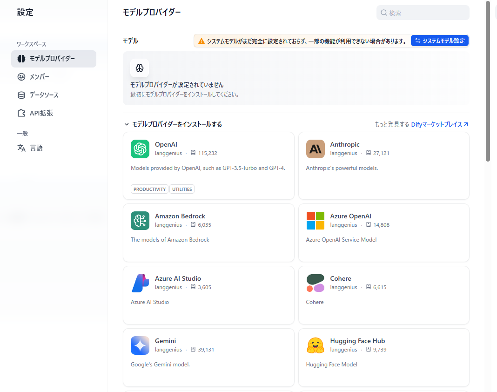Click the Azure OpenAI Microsoft logo
This screenshot has width=497, height=392.
pos(316,221)
